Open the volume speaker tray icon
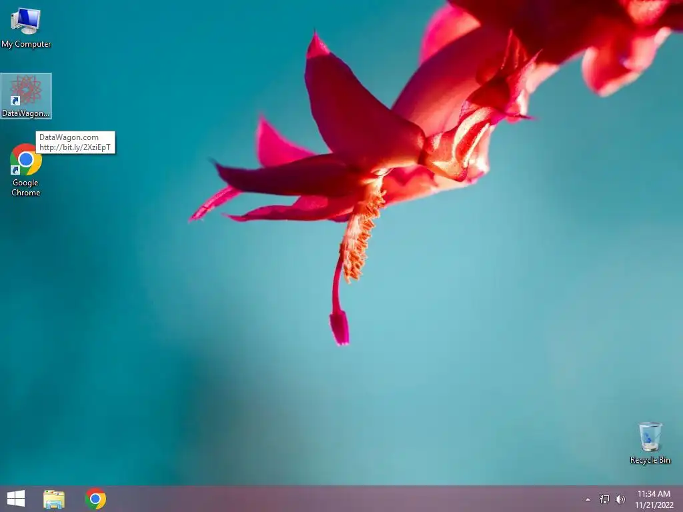 pyautogui.click(x=620, y=499)
